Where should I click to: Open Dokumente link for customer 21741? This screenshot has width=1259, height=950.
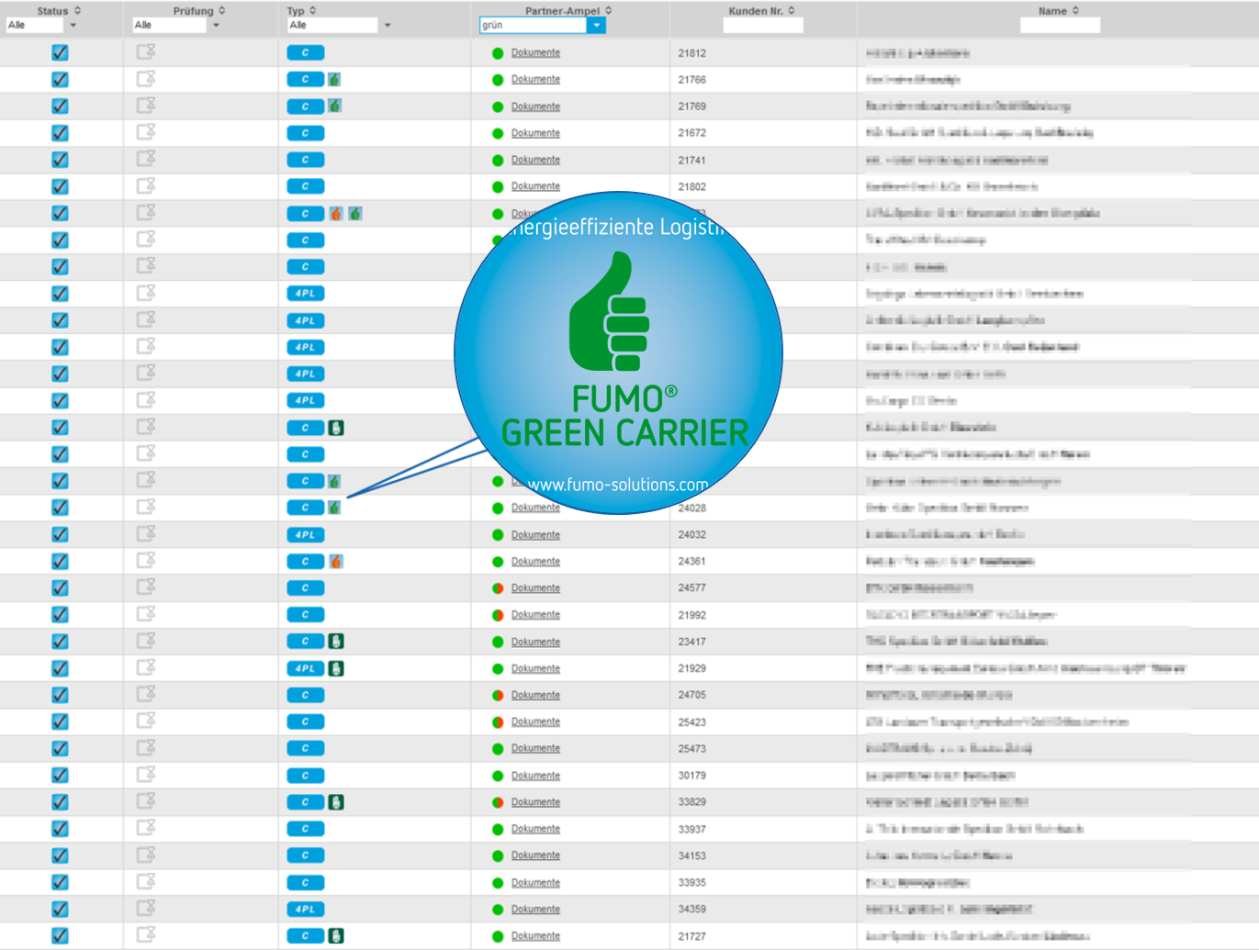coord(535,160)
